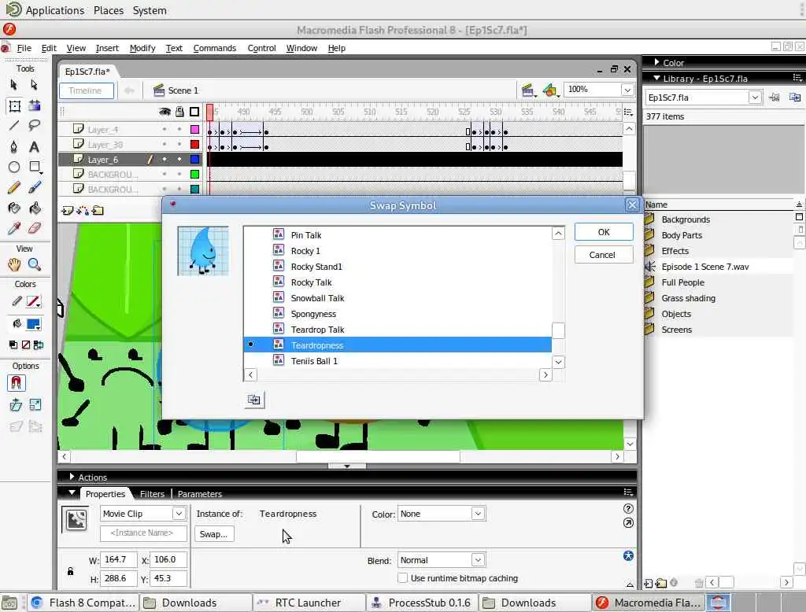This screenshot has width=806, height=612.
Task: Open the Commands menu
Action: click(x=215, y=48)
